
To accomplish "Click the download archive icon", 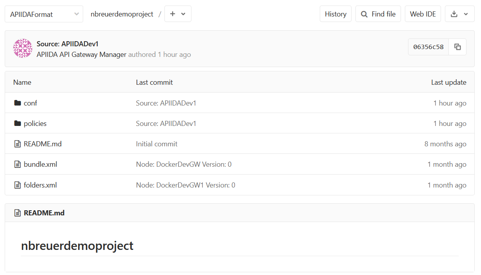I will (x=454, y=14).
